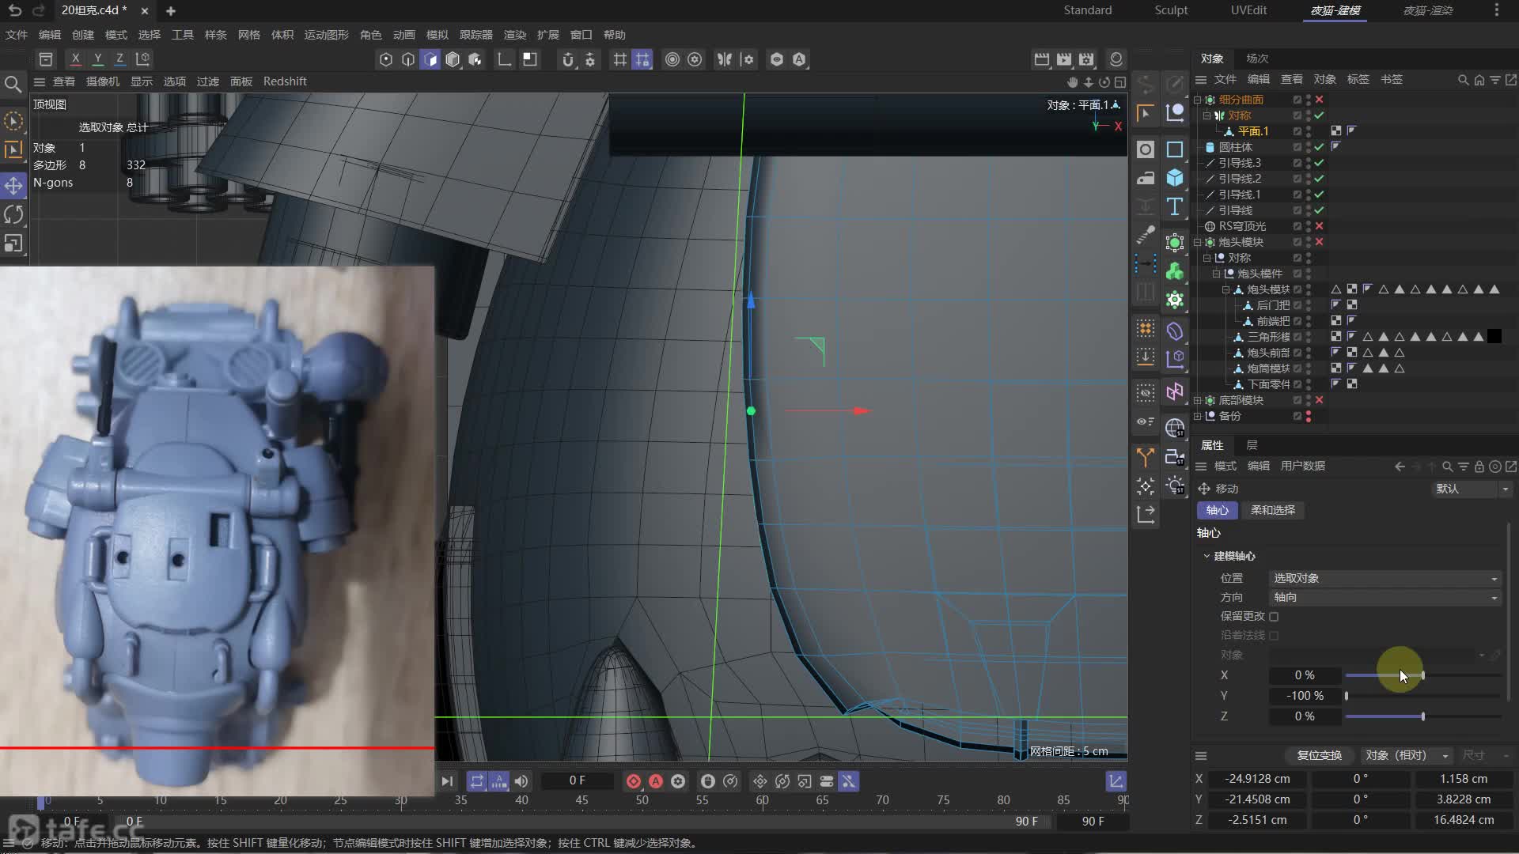Toggle red X on RS穹顶光
This screenshot has width=1519, height=854.
tap(1319, 226)
